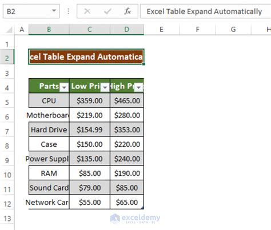The width and height of the screenshot is (271, 230).
Task: Click the CPU cell
Action: pos(49,100)
